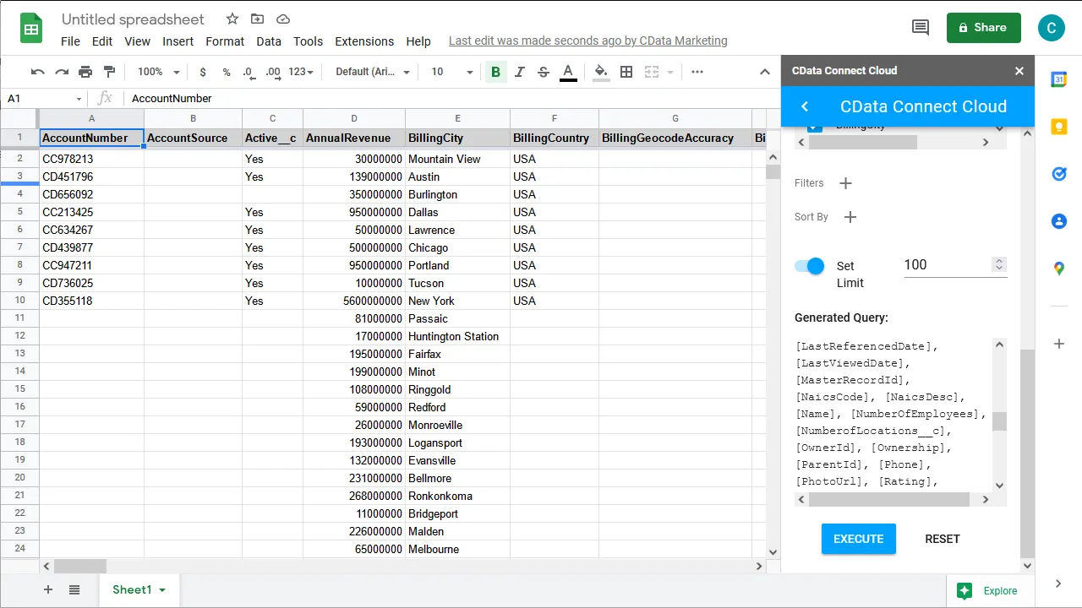Open the toolbar More options ellipsis
1082x608 pixels.
point(697,72)
